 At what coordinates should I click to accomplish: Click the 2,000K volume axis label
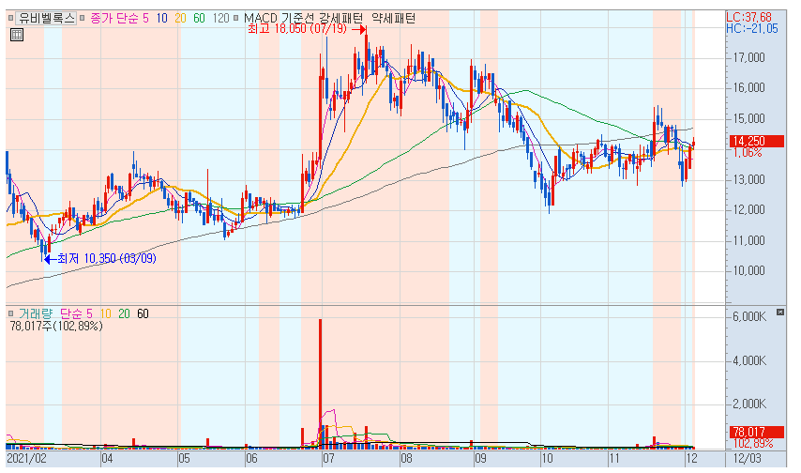click(x=749, y=404)
